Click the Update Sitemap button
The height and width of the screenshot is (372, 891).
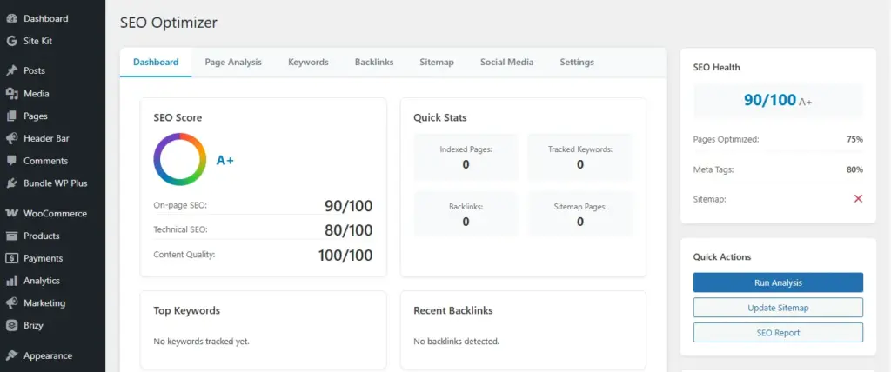778,308
